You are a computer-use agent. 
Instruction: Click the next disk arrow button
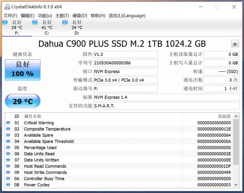[x=235, y=44]
